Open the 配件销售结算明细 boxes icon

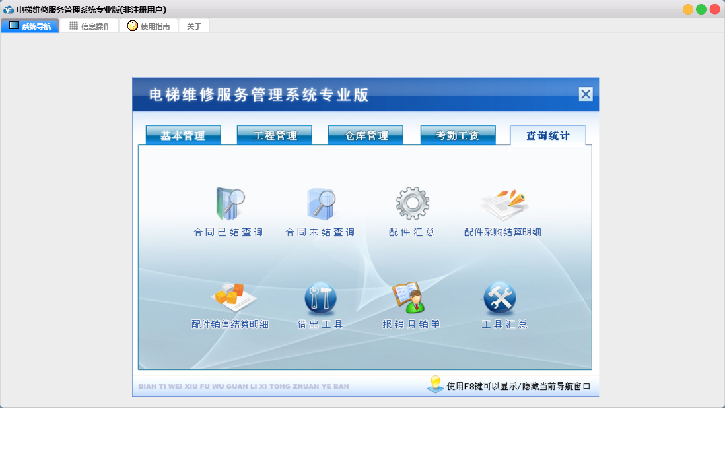coord(233,297)
